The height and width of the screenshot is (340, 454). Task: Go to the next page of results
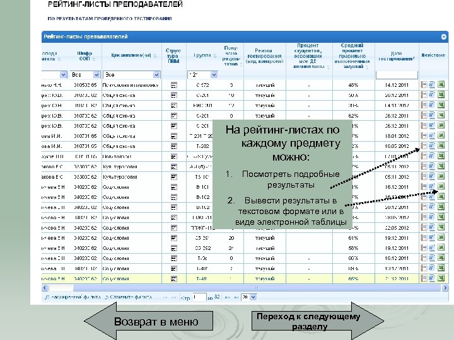(228, 297)
